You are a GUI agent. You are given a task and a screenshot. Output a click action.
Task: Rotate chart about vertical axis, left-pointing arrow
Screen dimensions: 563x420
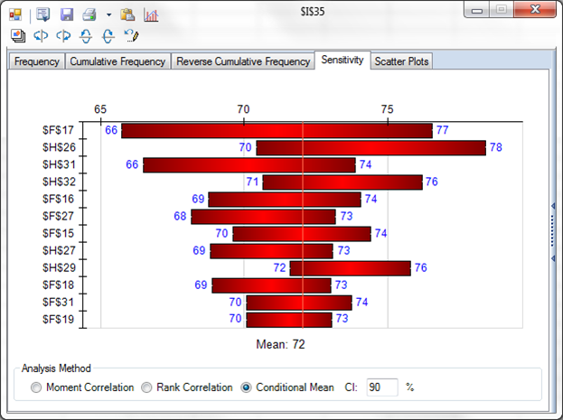pos(41,36)
